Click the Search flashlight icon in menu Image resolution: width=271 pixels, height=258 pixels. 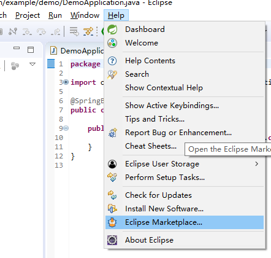coord(112,74)
